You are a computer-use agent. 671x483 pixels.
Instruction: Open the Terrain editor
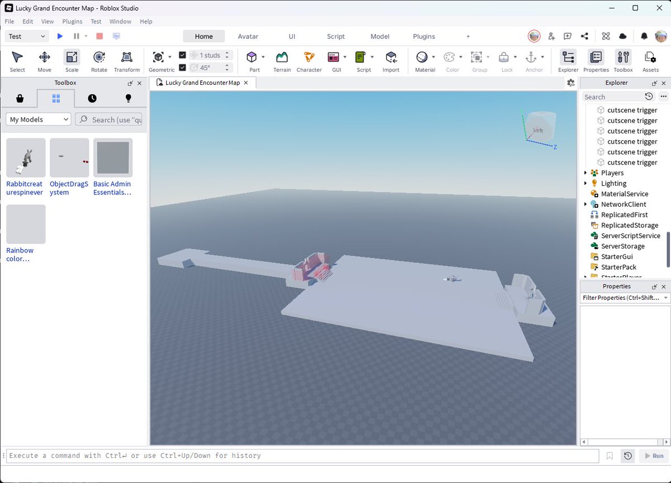282,61
